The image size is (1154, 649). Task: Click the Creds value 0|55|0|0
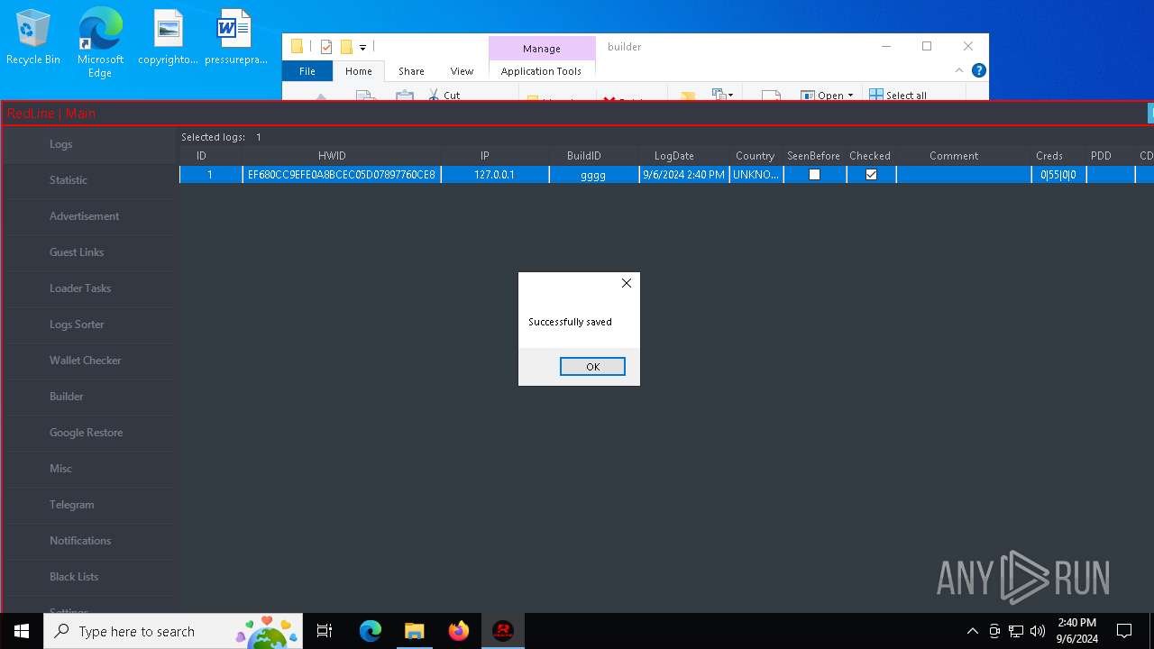coord(1058,175)
